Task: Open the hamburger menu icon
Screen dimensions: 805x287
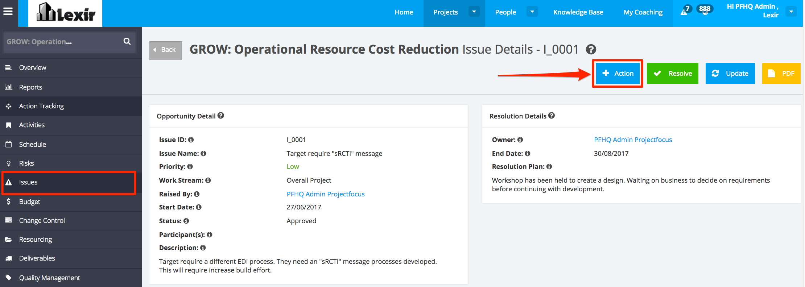Action: click(8, 12)
